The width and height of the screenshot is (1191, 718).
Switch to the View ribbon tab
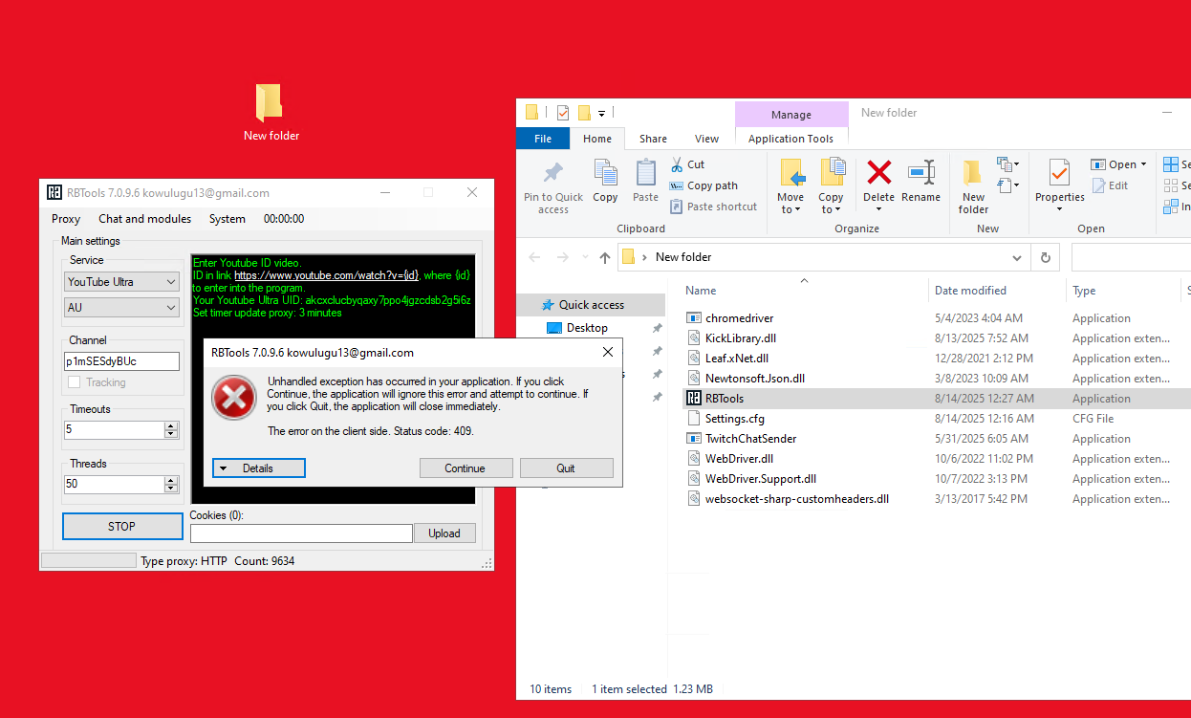pyautogui.click(x=706, y=139)
